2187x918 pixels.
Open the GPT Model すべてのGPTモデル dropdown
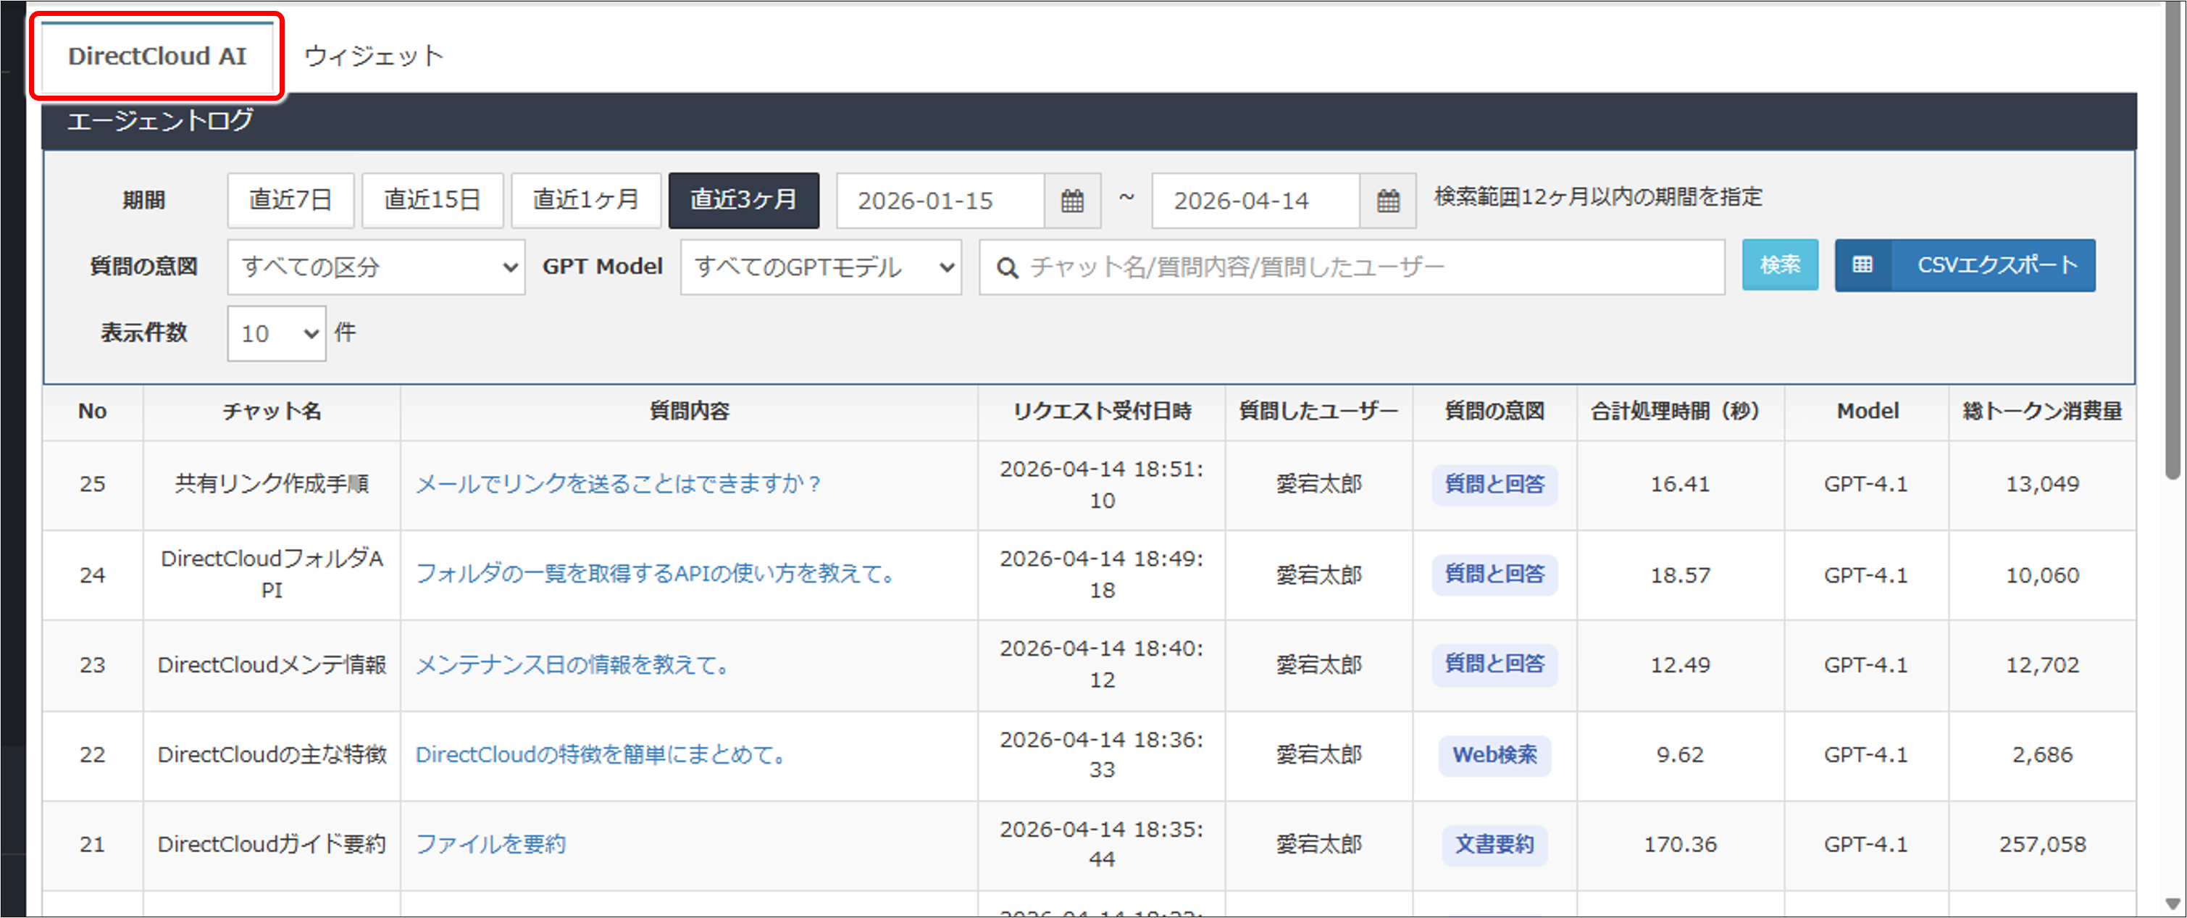pos(820,267)
